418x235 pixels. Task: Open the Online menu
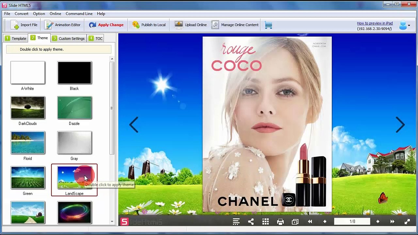click(56, 14)
